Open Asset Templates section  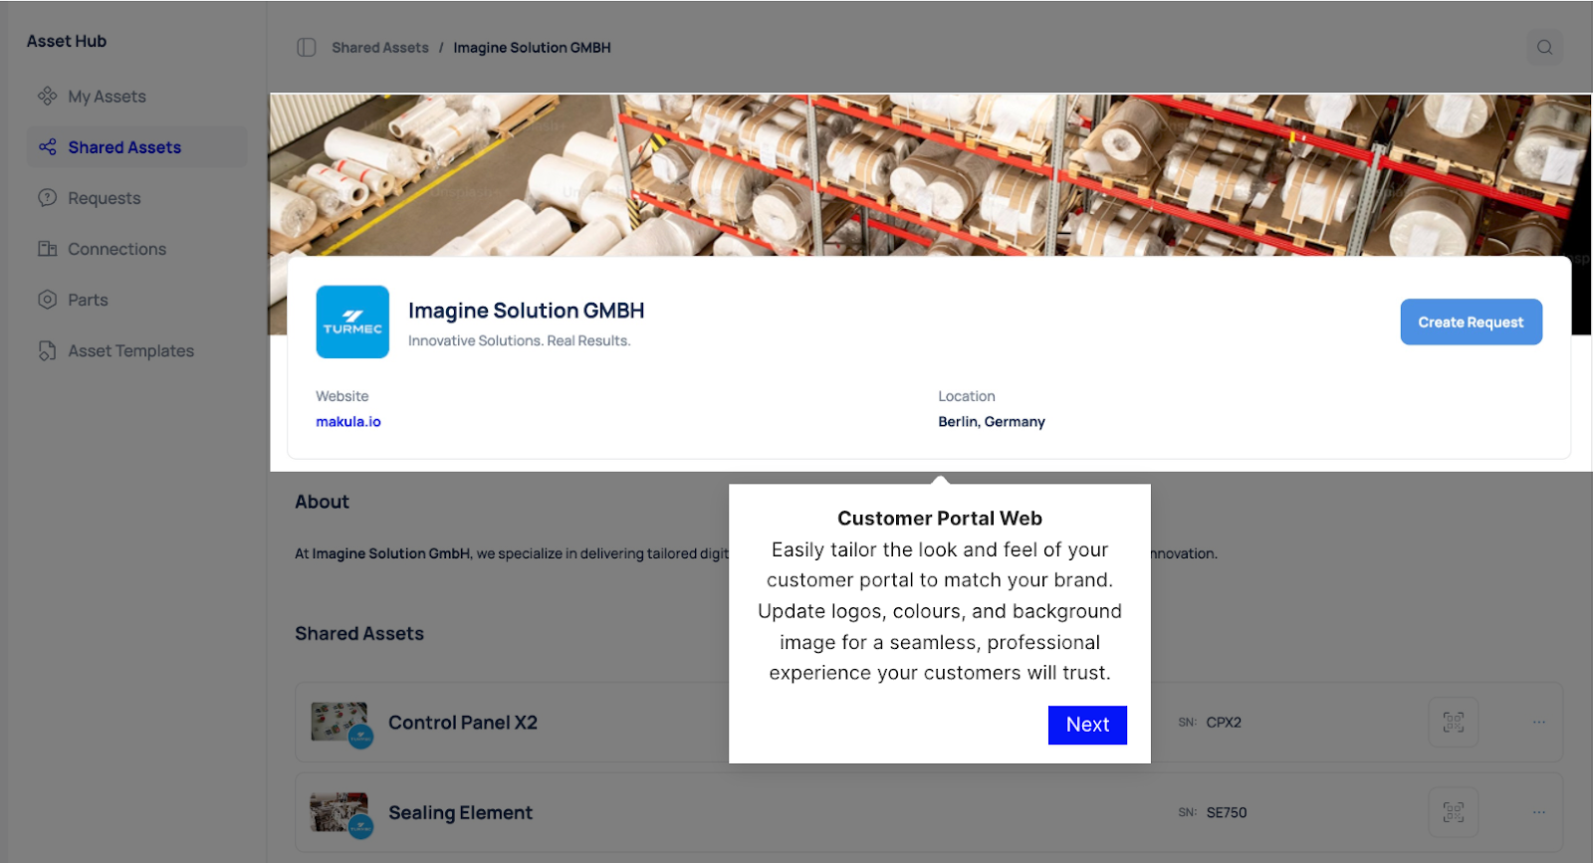point(136,350)
